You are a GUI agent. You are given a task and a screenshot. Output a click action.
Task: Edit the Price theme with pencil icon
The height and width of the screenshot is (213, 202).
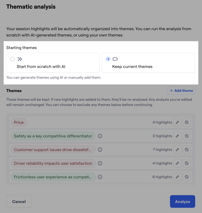177,122
